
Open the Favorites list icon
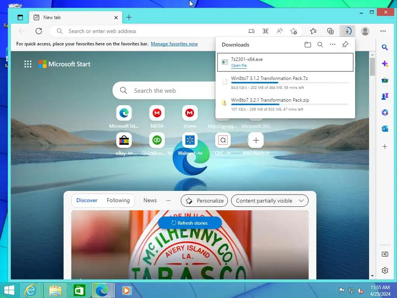(x=313, y=31)
